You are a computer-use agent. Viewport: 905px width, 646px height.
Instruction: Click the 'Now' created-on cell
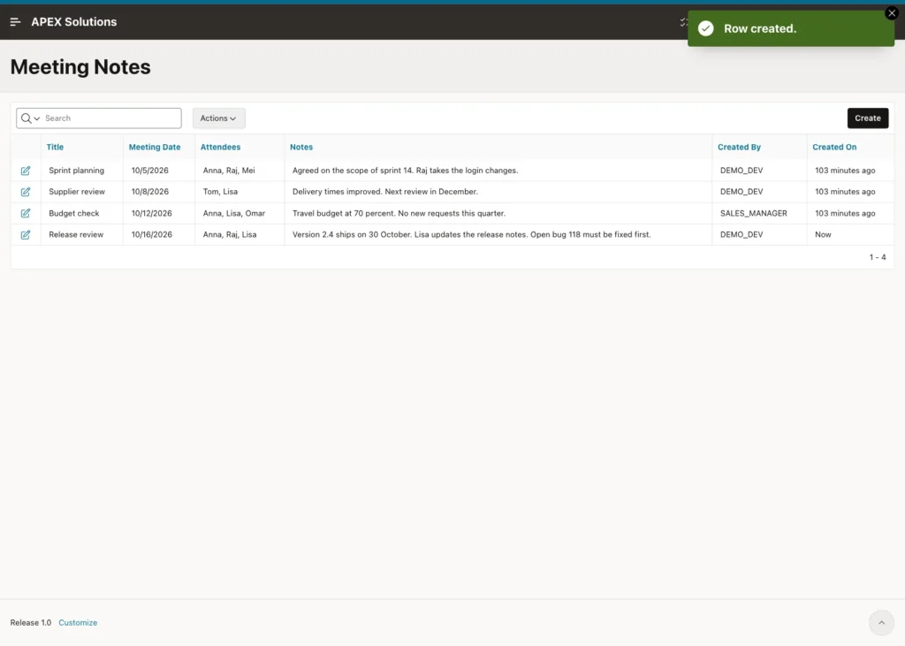(x=823, y=234)
